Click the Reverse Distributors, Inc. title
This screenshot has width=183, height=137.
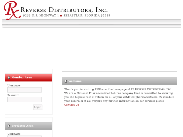pos(64,10)
